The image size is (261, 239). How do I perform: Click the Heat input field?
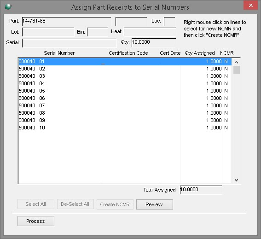coord(150,32)
